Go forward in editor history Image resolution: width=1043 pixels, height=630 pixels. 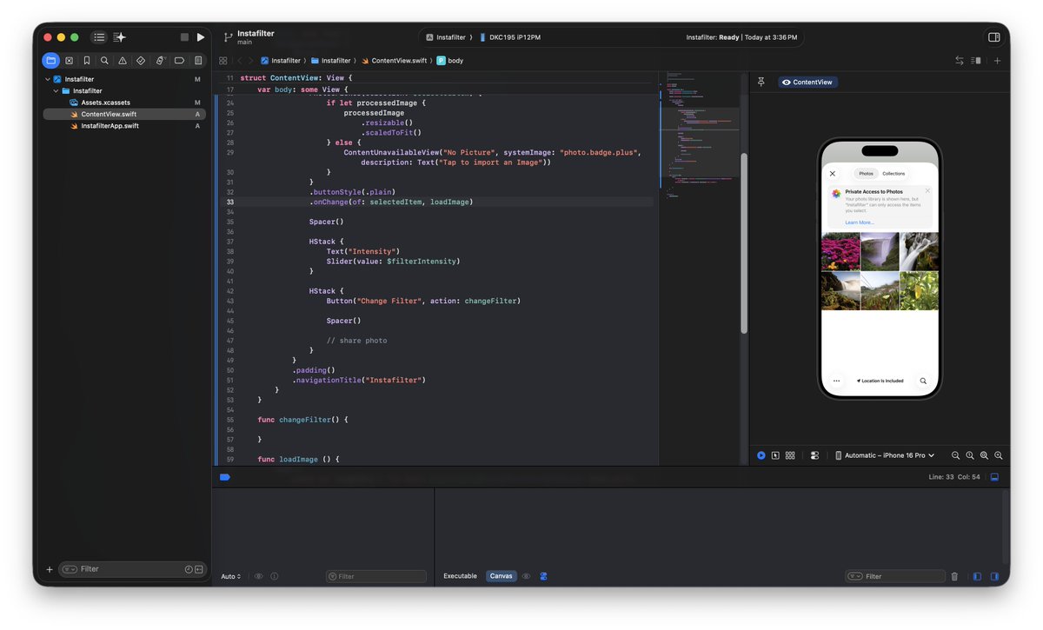pyautogui.click(x=251, y=61)
